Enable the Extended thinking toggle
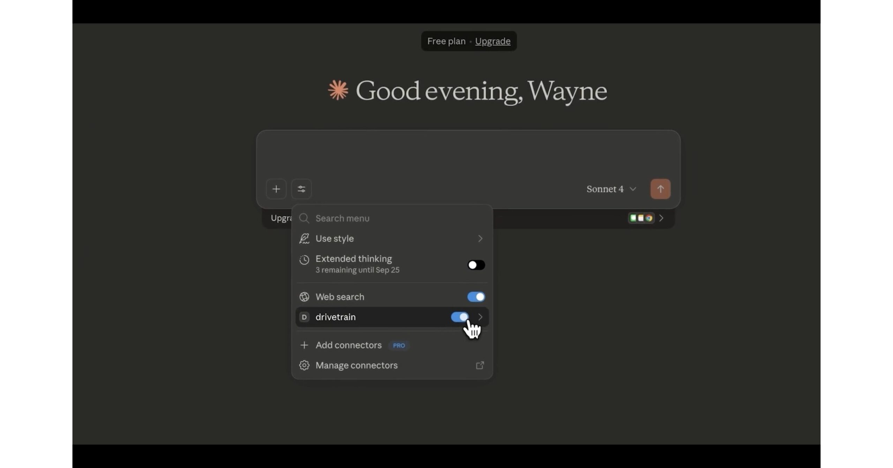893x468 pixels. (476, 265)
